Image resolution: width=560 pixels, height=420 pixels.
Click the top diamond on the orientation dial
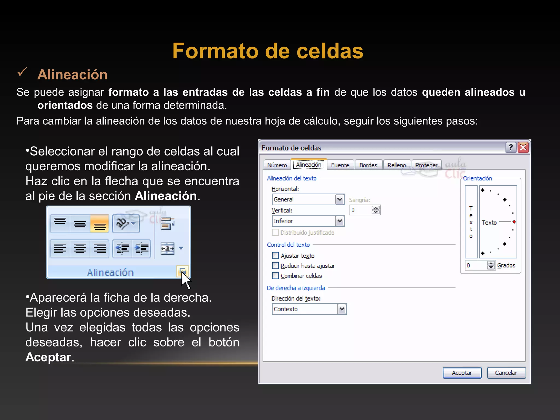pos(483,190)
